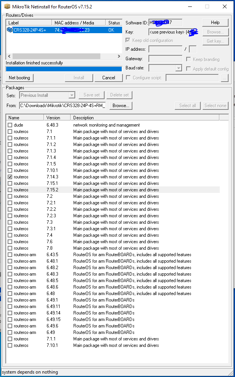235x377 pixels.
Task: Click the Install button
Action: tap(79, 78)
